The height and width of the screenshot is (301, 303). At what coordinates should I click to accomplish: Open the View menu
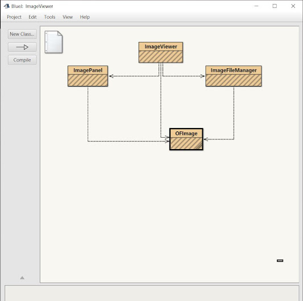click(x=68, y=17)
